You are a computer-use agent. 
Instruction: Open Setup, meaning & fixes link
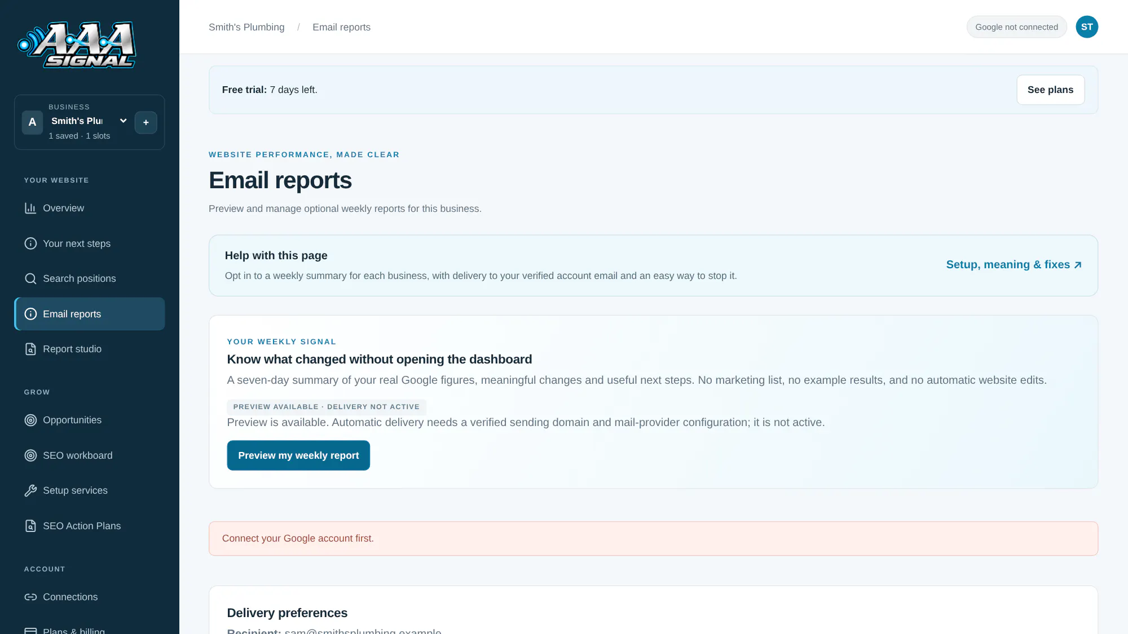point(1014,265)
